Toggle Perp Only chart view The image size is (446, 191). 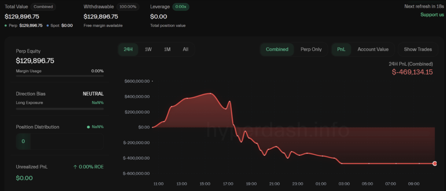point(311,49)
